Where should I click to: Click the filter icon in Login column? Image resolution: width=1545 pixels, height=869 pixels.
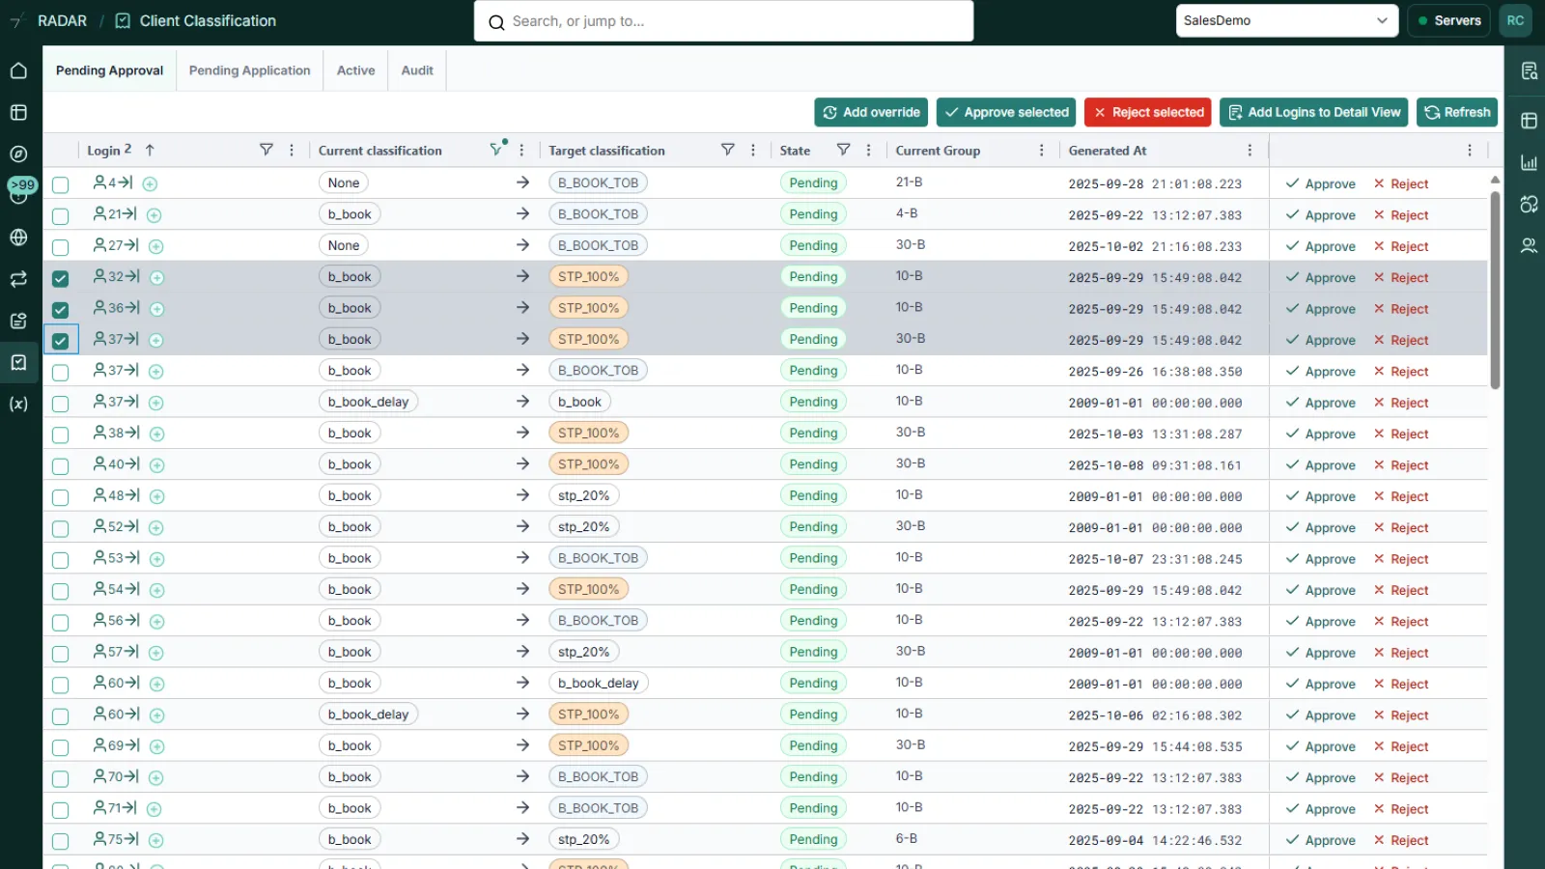click(267, 150)
